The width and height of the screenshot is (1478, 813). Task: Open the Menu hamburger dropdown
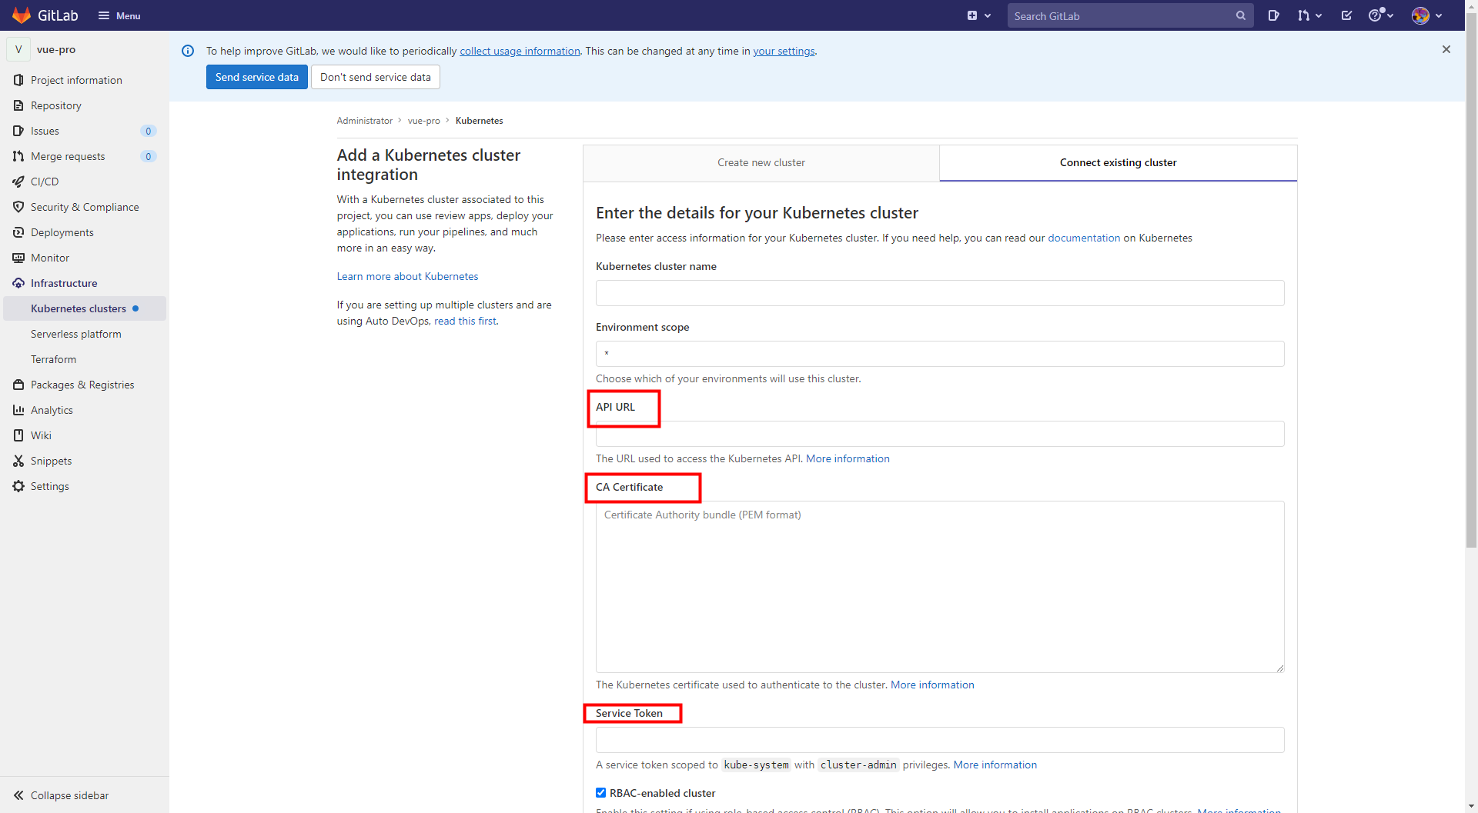tap(119, 15)
